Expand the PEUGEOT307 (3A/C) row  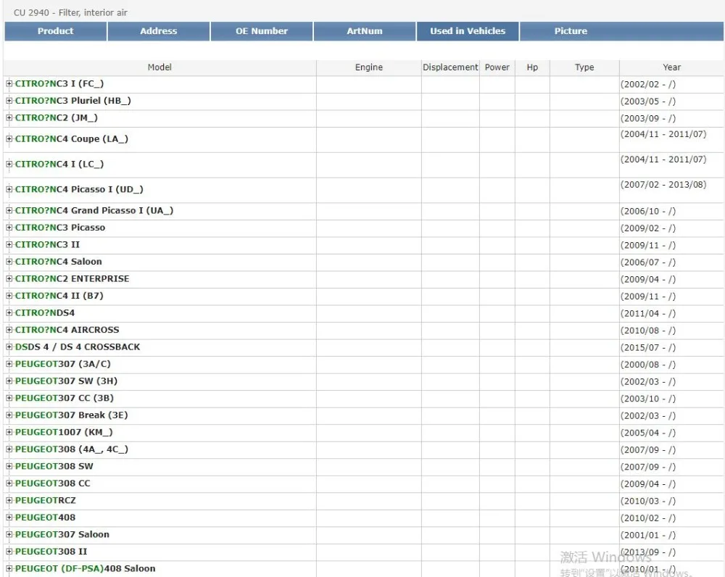(x=9, y=364)
